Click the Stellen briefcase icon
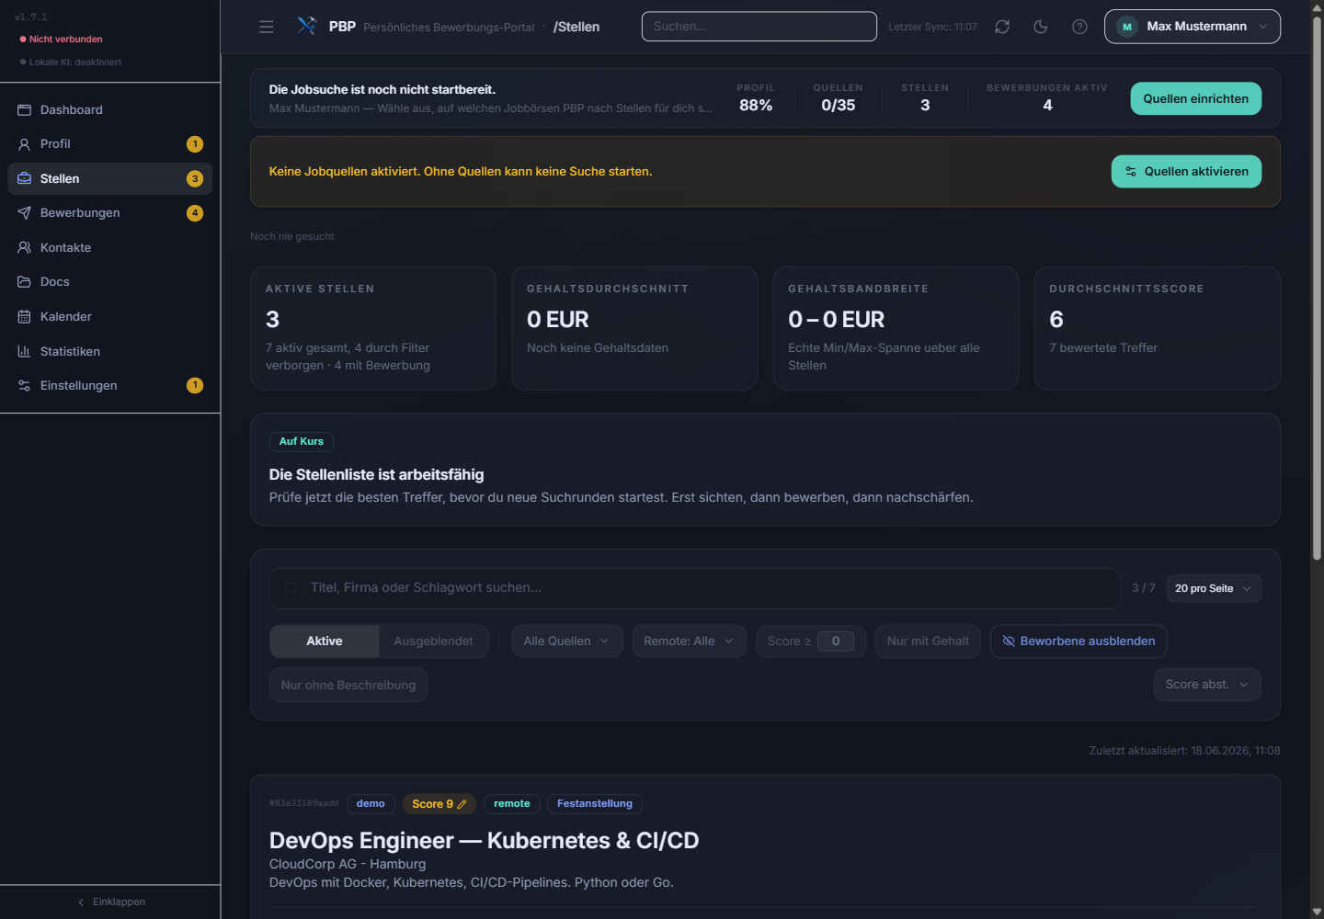 tap(24, 178)
